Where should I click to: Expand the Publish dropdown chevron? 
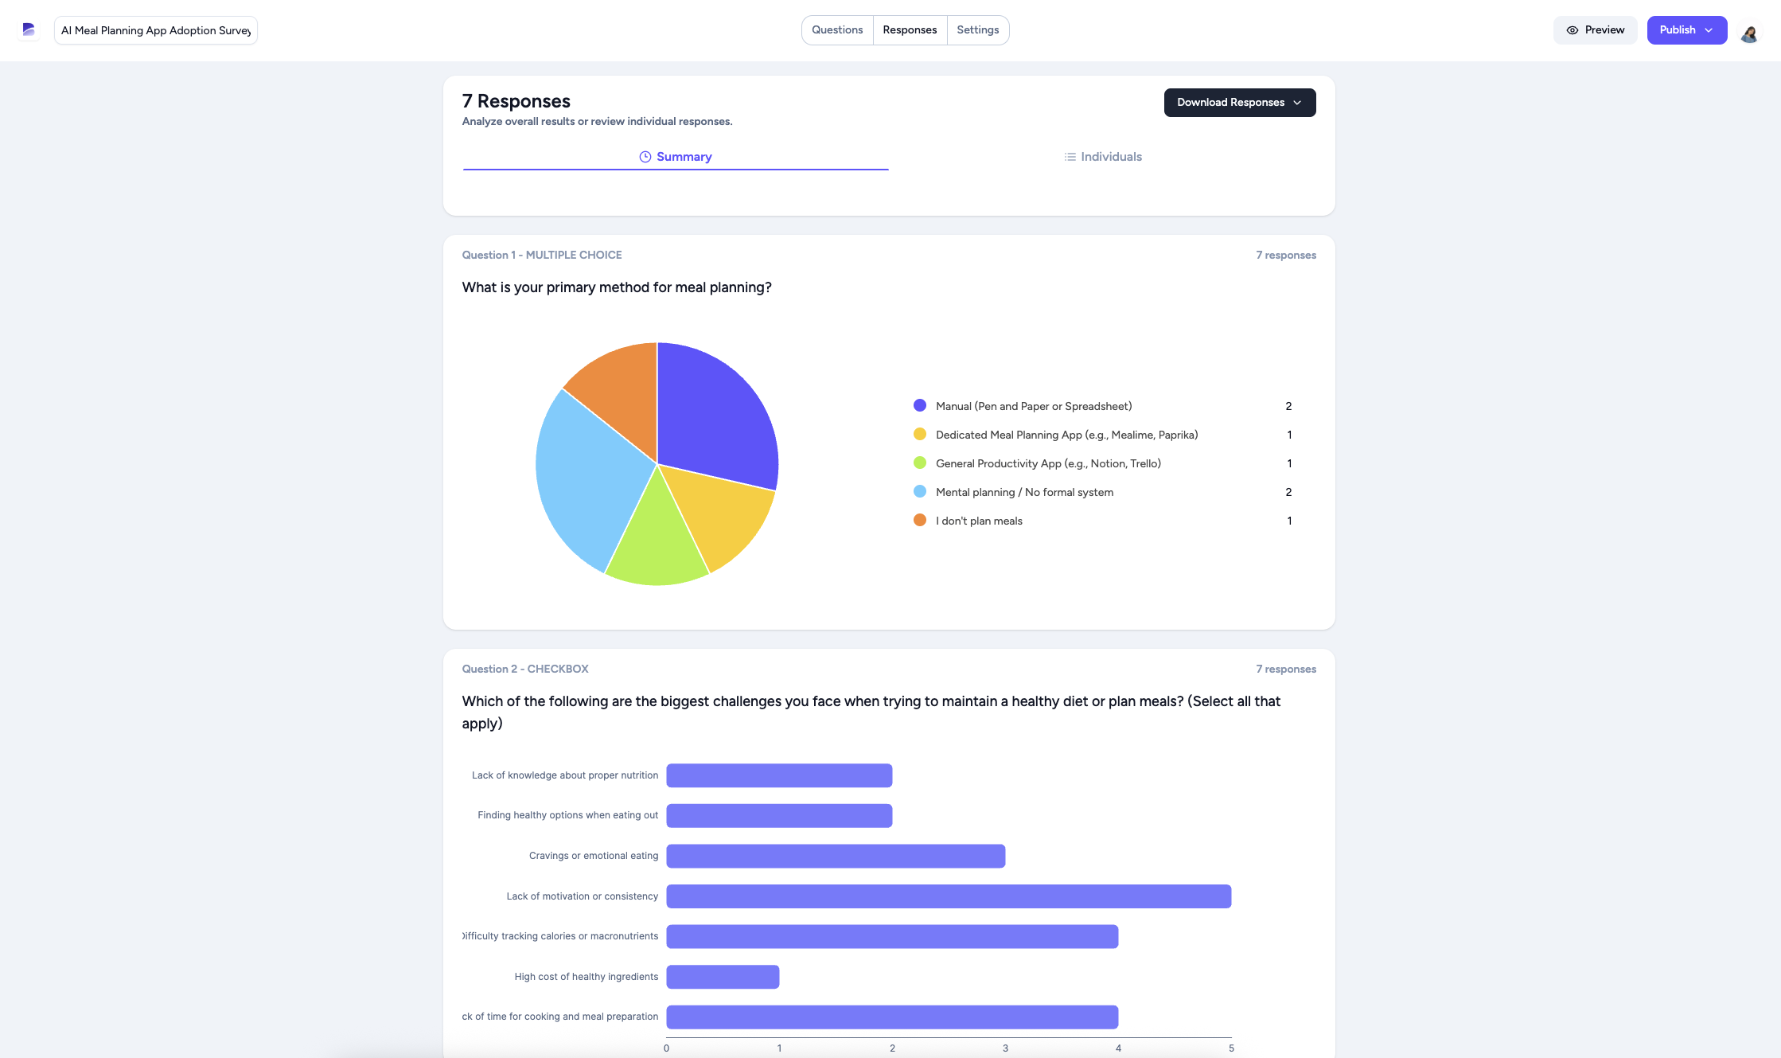coord(1709,30)
